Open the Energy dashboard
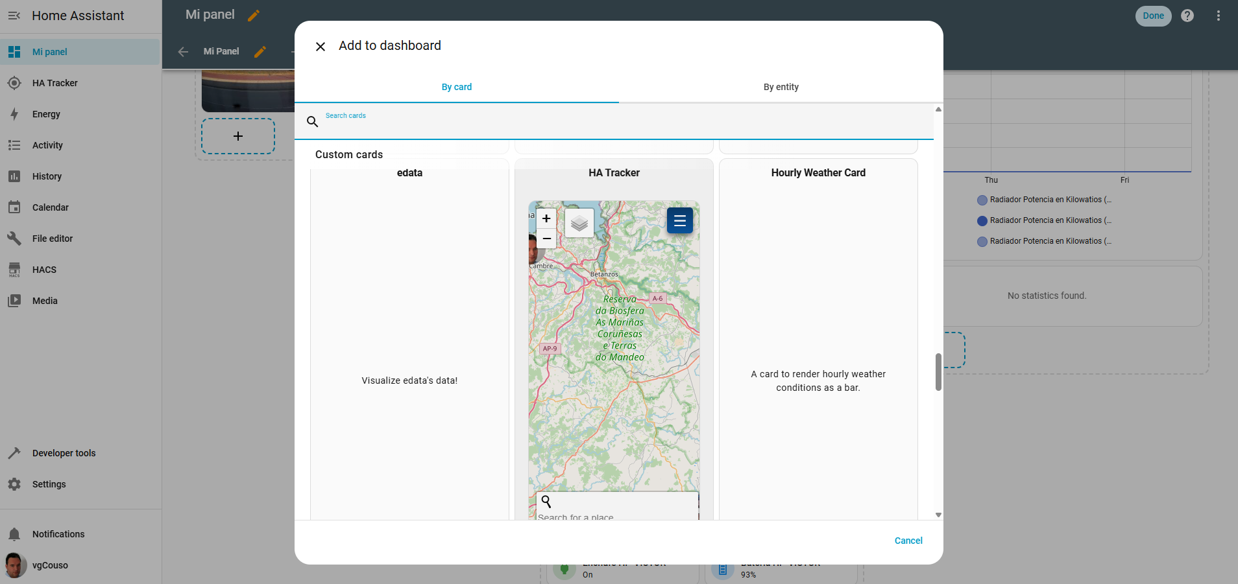The width and height of the screenshot is (1238, 584). click(80, 114)
